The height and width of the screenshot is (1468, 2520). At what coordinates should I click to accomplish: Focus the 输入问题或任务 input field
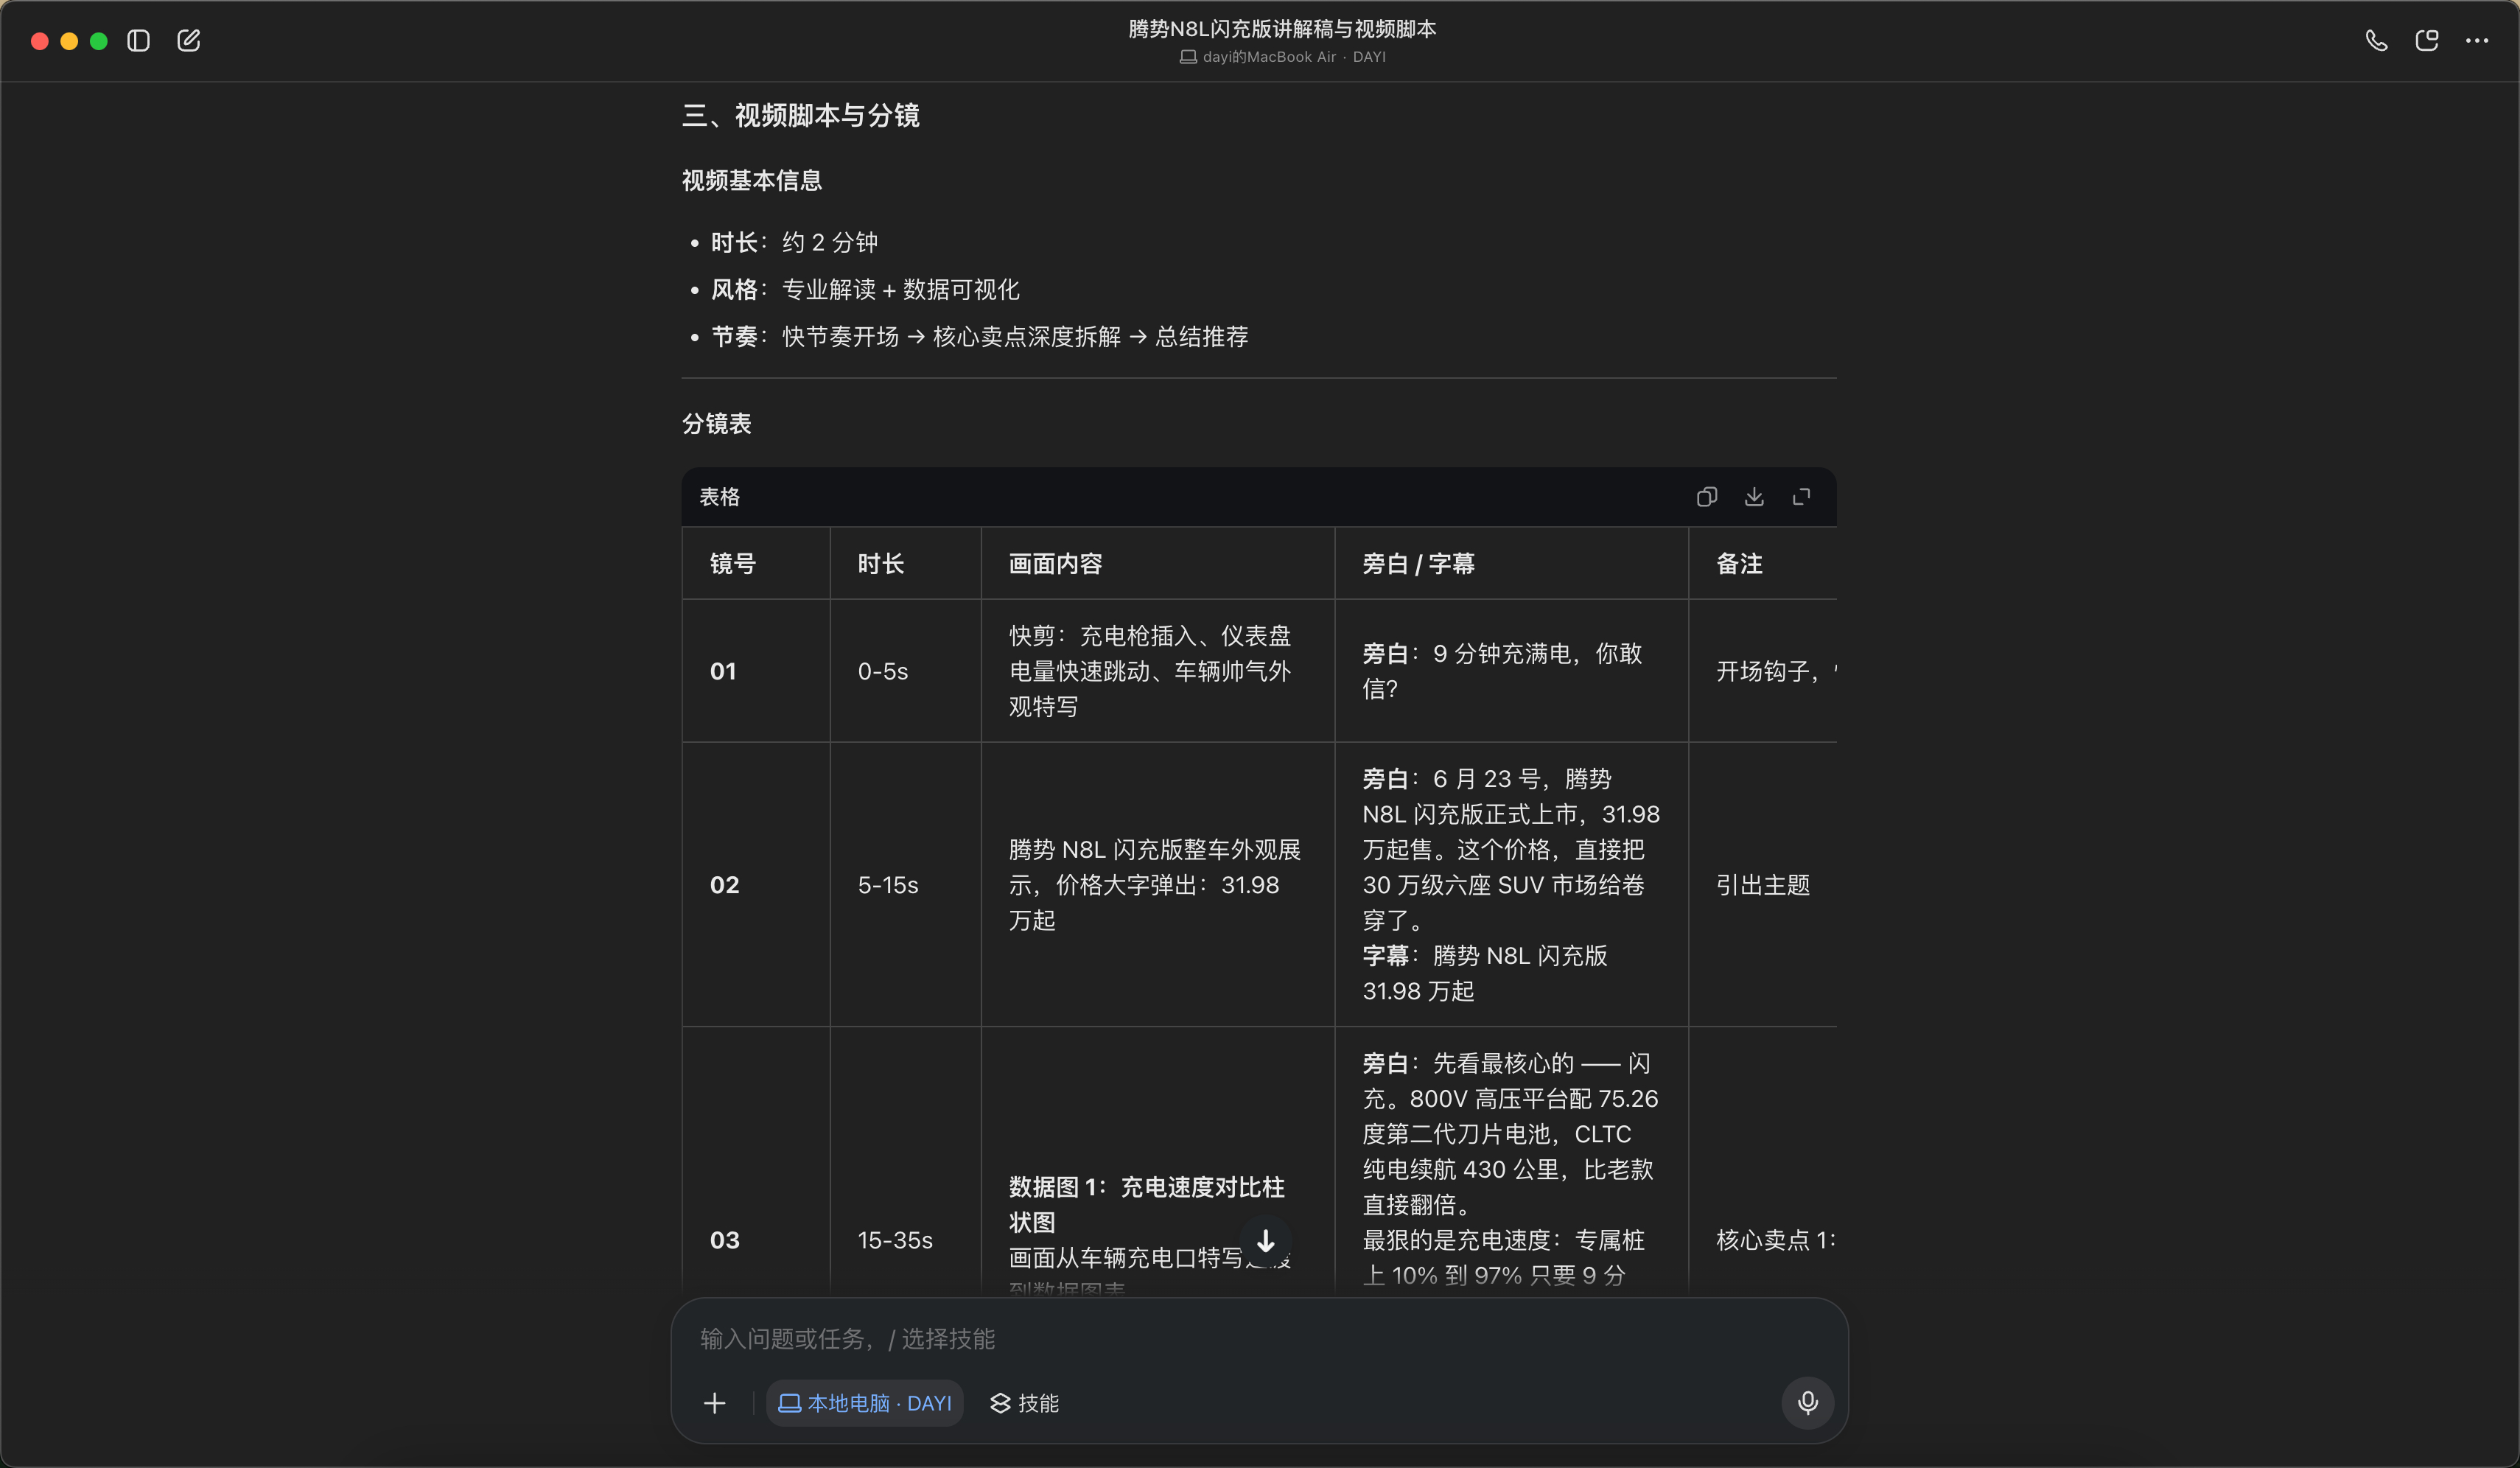(1258, 1339)
